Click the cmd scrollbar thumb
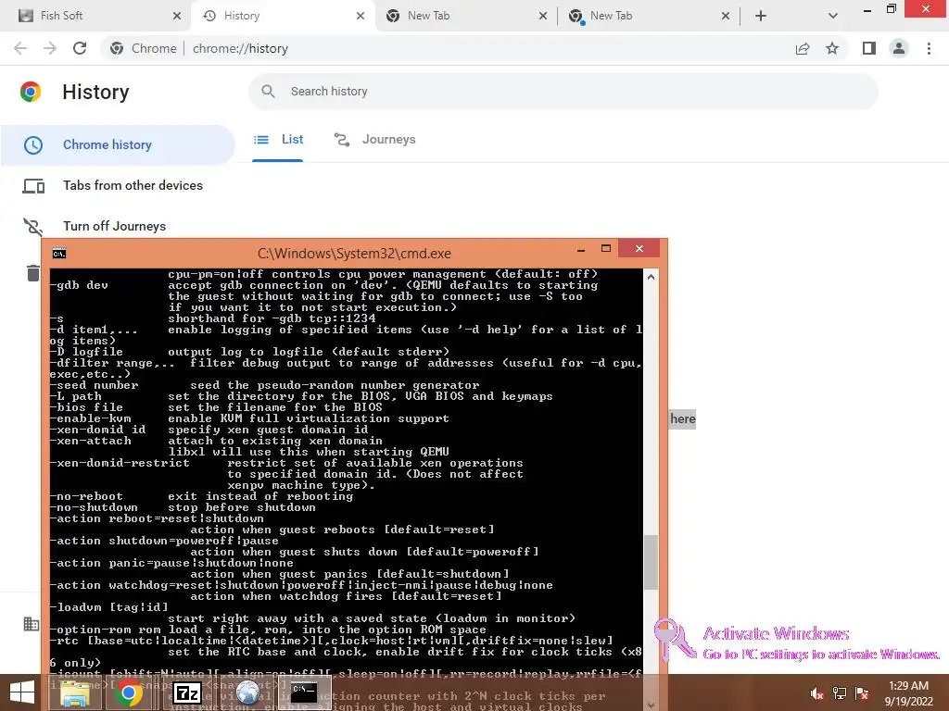The height and width of the screenshot is (711, 949). click(651, 562)
